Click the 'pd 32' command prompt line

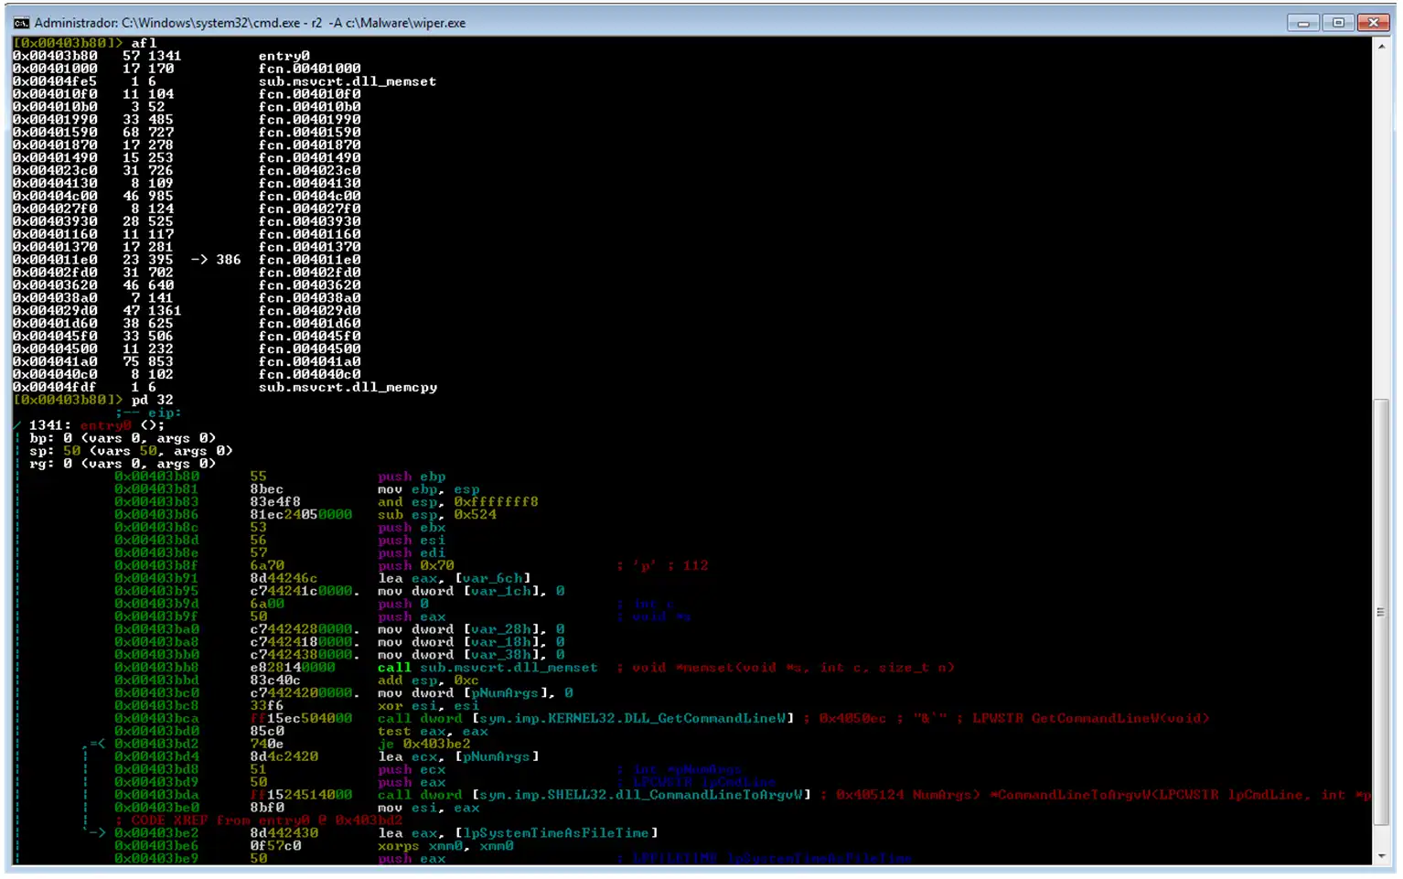click(93, 401)
